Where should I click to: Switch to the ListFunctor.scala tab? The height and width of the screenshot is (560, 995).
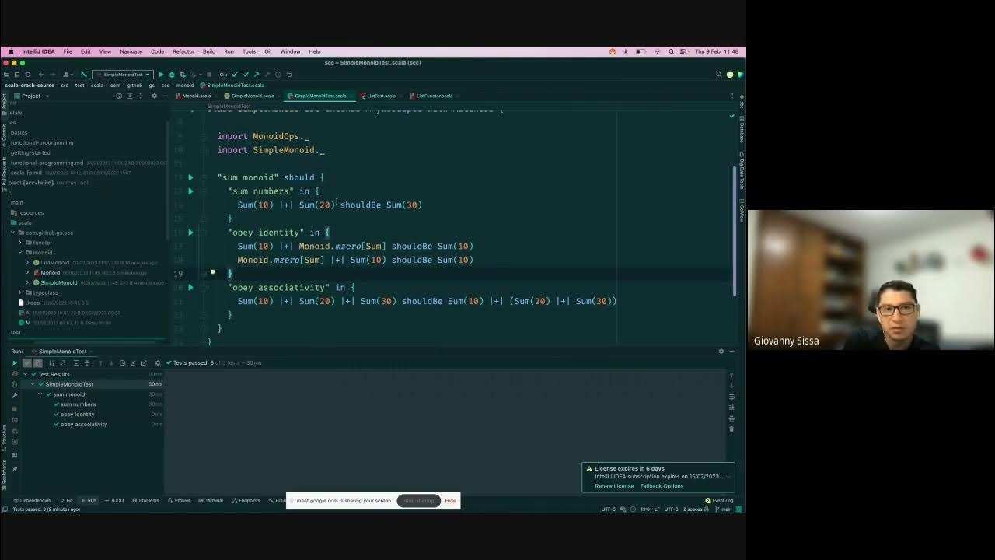click(x=433, y=96)
